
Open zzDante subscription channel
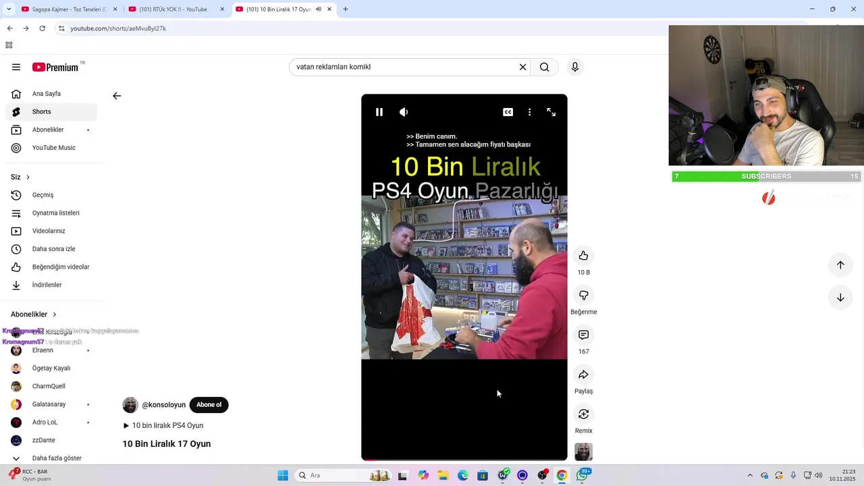pyautogui.click(x=51, y=440)
